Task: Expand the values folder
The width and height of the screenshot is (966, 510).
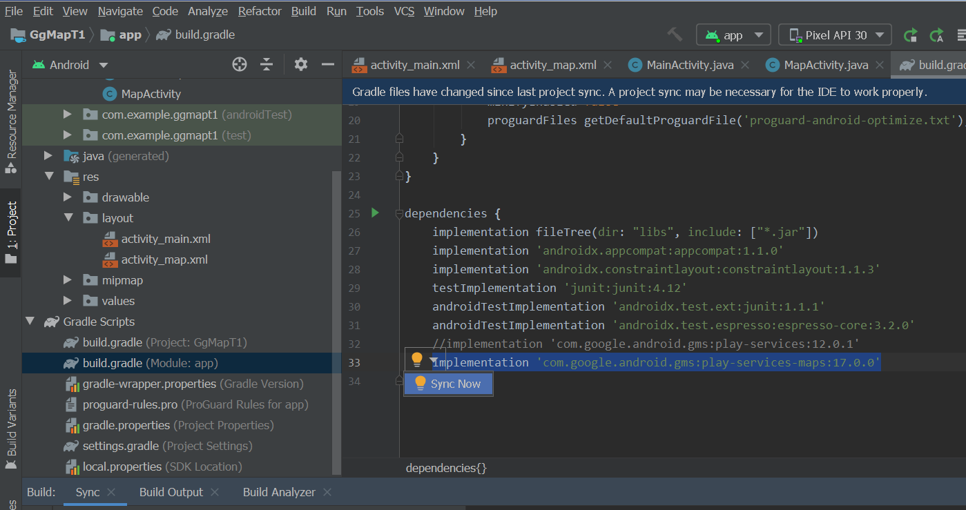Action: [x=68, y=301]
